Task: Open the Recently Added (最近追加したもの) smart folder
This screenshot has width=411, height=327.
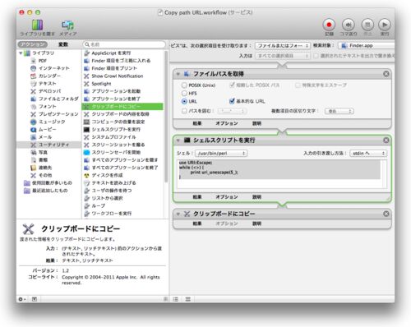Action: click(x=46, y=191)
